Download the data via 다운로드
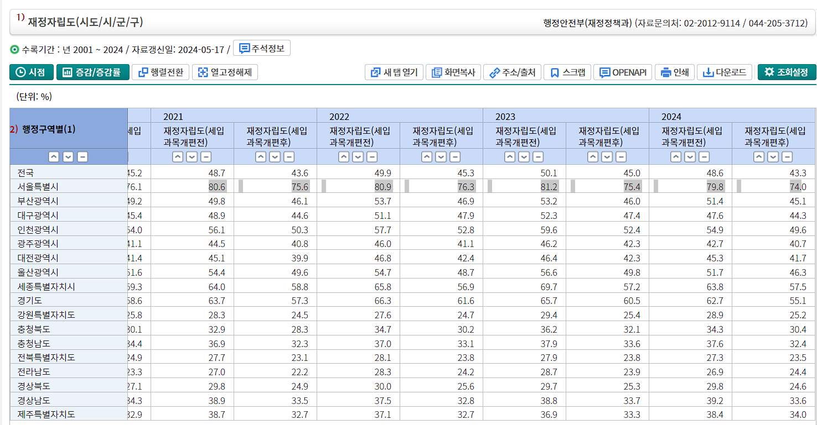Screen dimensions: 817x425 725,72
